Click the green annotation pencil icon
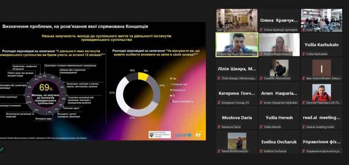 [2, 149]
